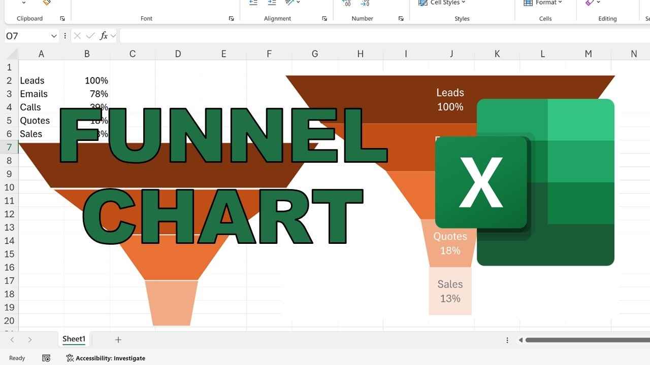Click the Select All corner triangle

11,54
